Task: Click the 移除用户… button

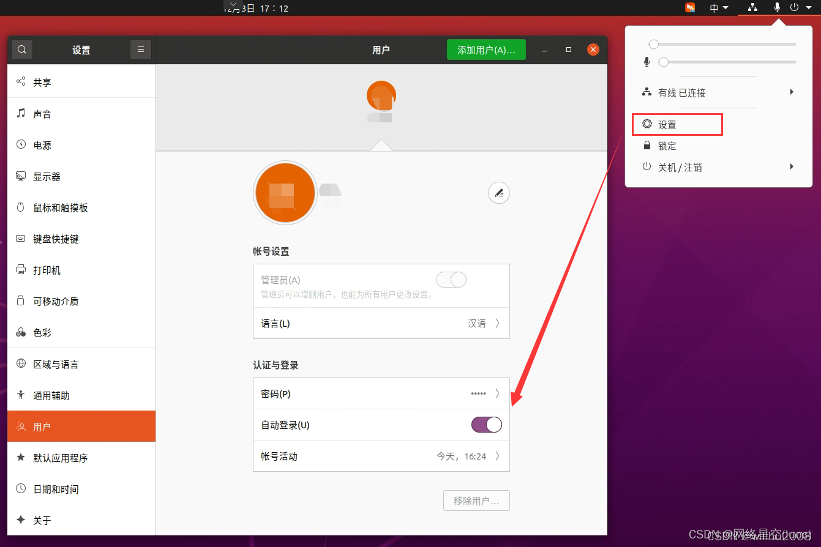Action: [477, 500]
